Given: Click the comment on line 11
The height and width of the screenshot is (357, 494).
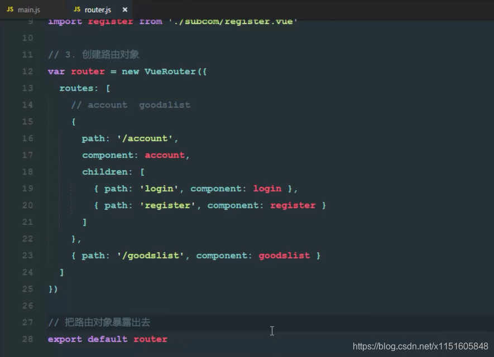Looking at the screenshot, I should point(94,55).
